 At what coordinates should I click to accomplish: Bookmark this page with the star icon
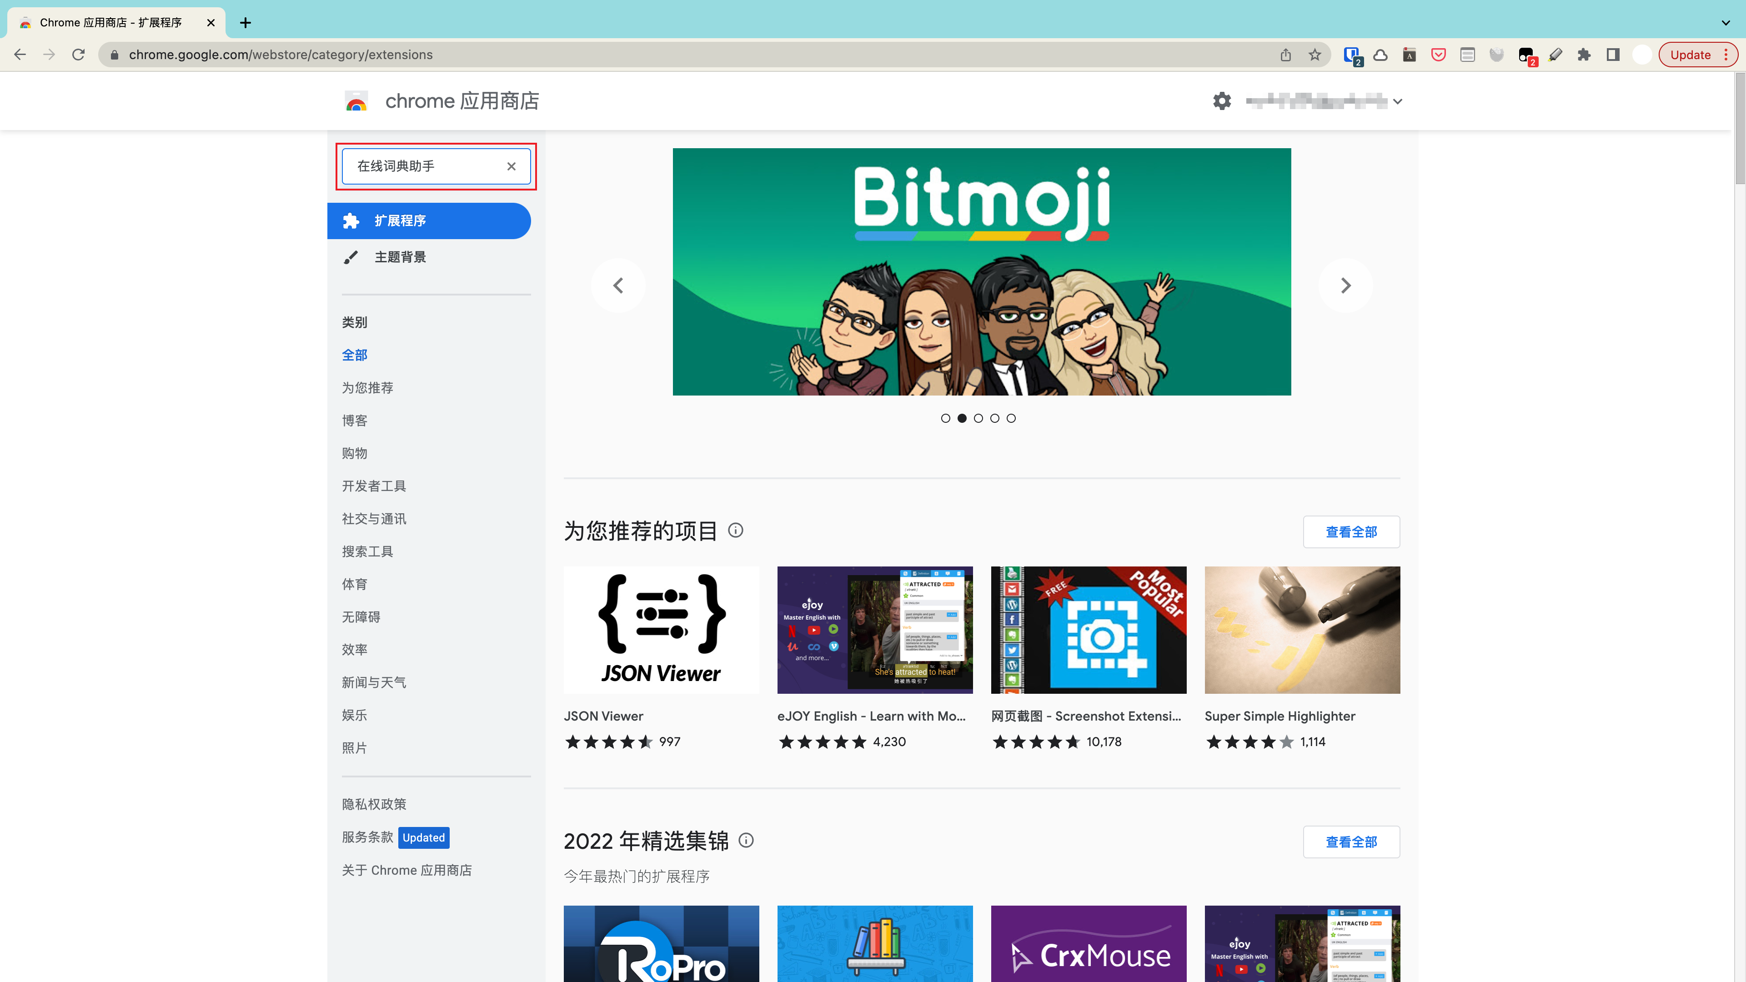1315,55
